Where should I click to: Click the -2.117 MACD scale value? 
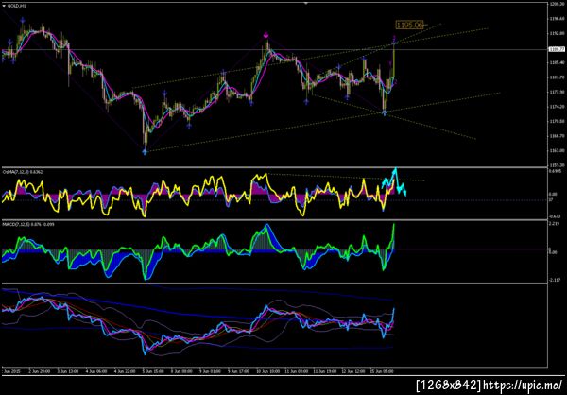555,280
